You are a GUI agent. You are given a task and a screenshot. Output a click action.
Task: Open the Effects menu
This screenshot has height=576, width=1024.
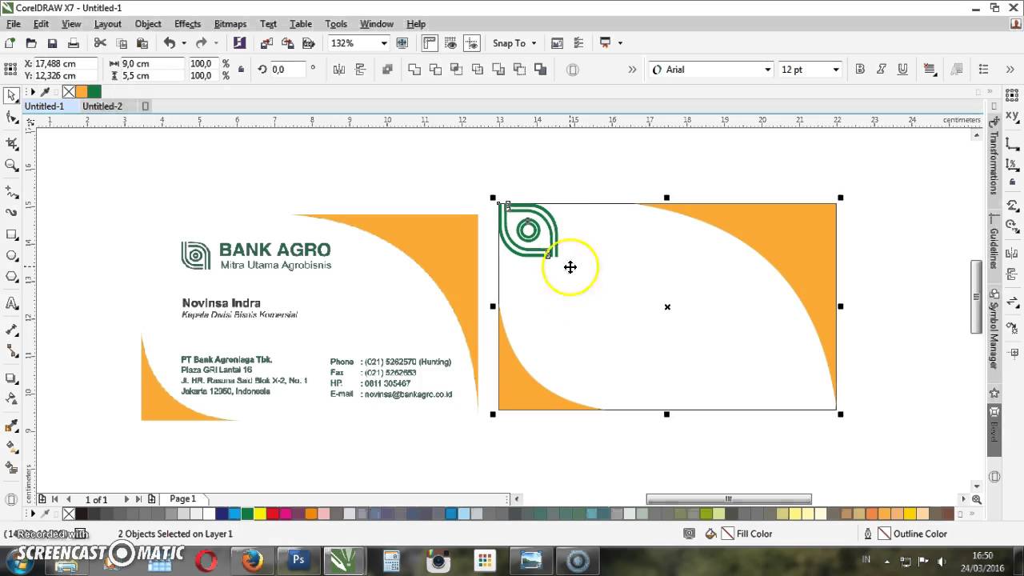(187, 24)
